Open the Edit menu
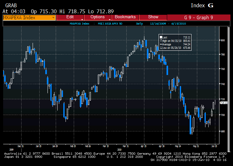233x166 pixels. click(x=70, y=17)
